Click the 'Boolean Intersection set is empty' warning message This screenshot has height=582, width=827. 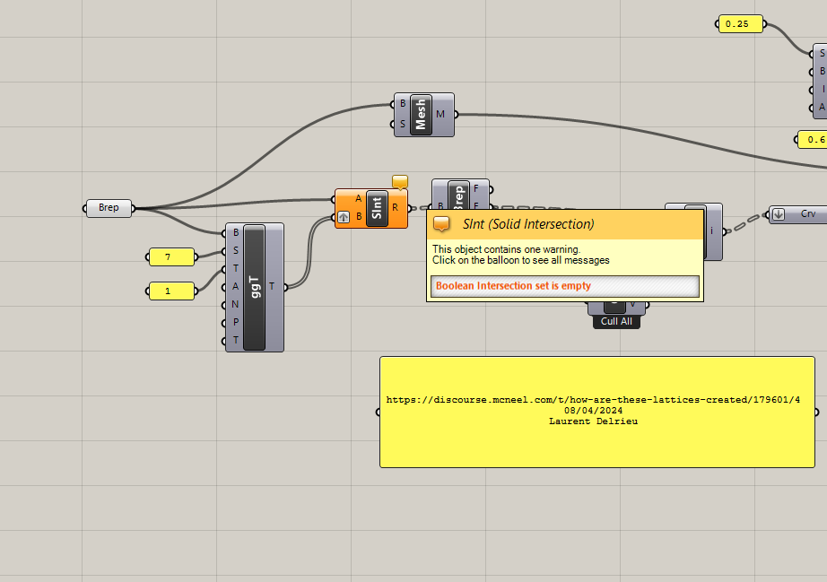point(513,286)
